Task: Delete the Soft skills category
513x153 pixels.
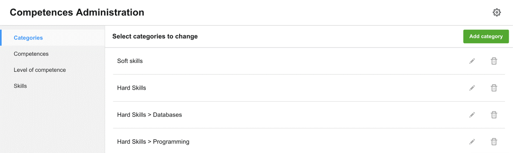Action: coord(494,61)
